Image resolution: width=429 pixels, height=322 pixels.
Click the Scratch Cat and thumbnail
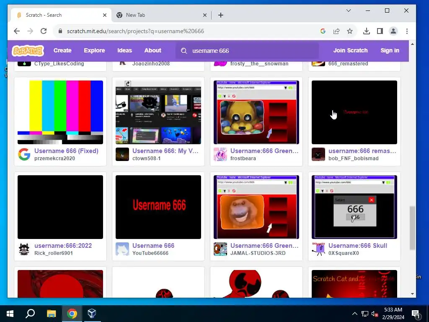click(354, 284)
